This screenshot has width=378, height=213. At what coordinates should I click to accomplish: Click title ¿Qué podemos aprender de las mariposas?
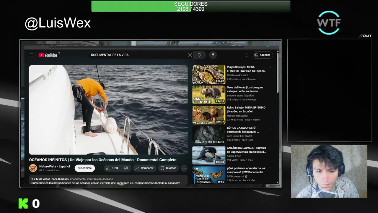coord(246,170)
